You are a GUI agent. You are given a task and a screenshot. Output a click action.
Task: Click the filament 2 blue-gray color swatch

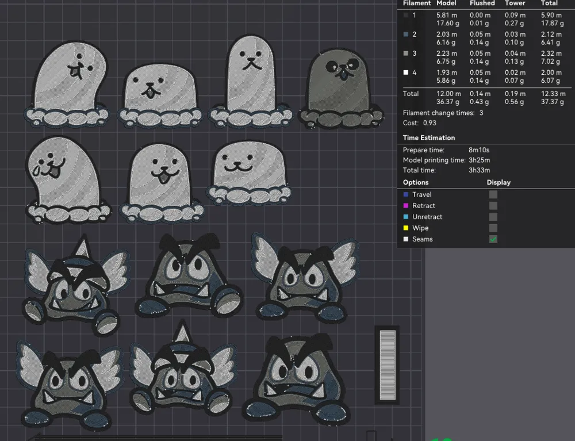pyautogui.click(x=405, y=34)
